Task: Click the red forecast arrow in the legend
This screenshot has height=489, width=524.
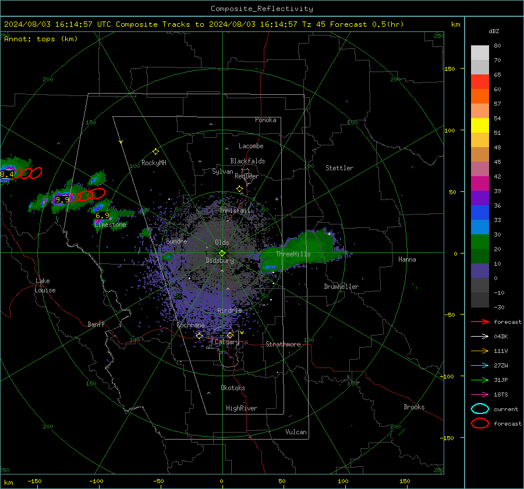Action: (x=480, y=322)
